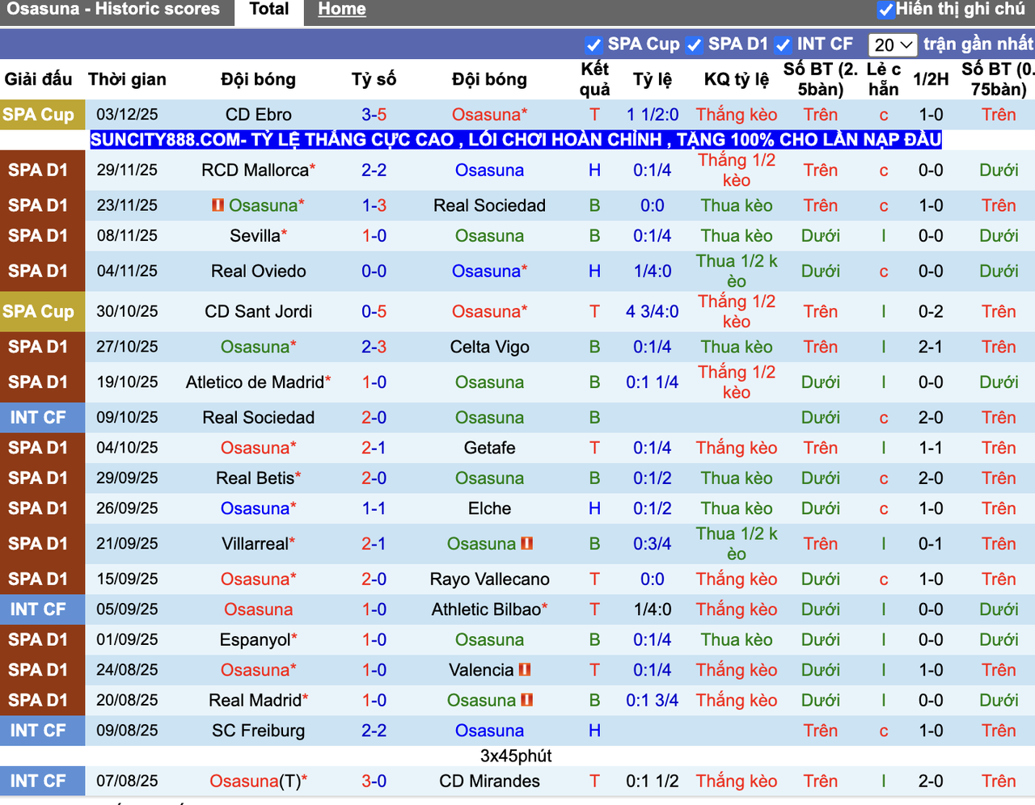The height and width of the screenshot is (805, 1035).
Task: Open Real Betis team link
Action: coord(256,478)
